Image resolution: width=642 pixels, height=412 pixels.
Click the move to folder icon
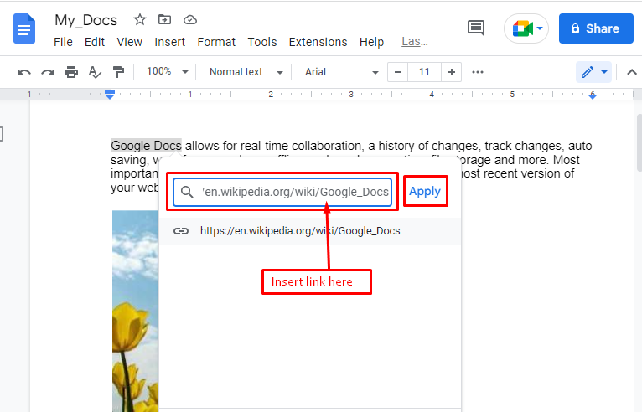tap(164, 19)
